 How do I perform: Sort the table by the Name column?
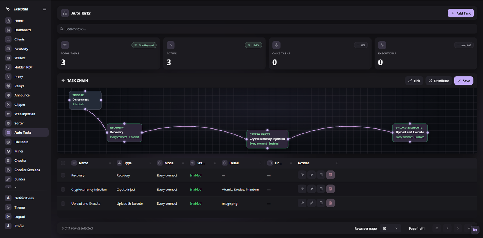[91, 163]
